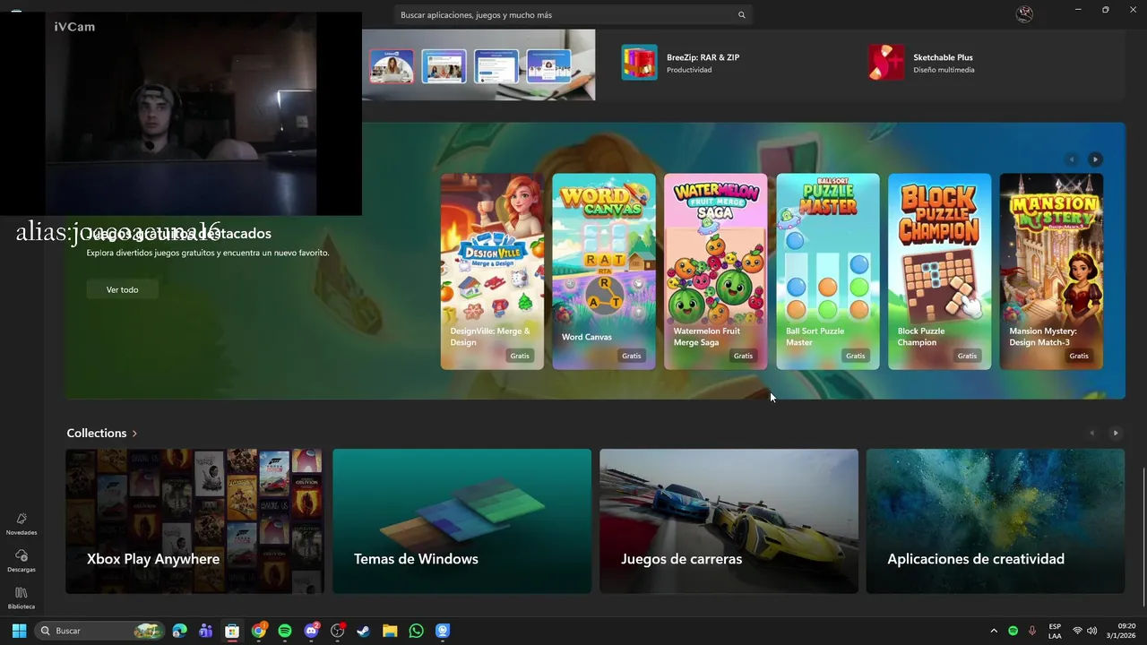Launch Microsoft Edge from taskbar
The height and width of the screenshot is (645, 1147).
click(x=180, y=631)
